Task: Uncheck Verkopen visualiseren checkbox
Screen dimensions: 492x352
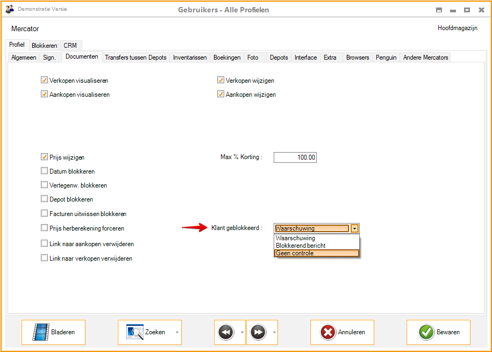Action: point(45,80)
